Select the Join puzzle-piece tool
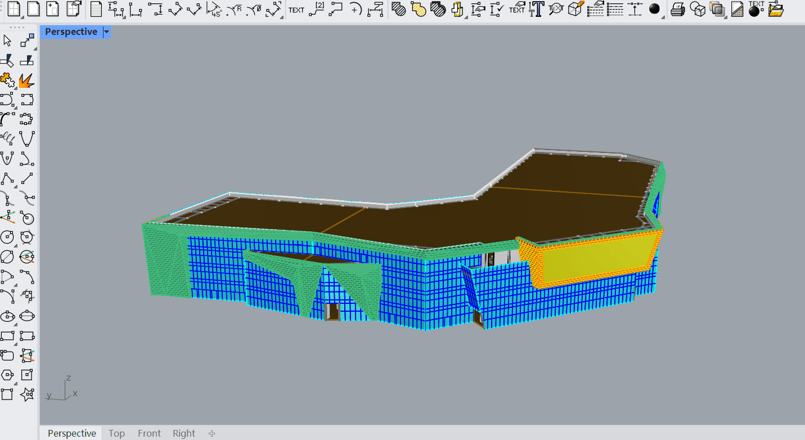The image size is (805, 440). 7,80
